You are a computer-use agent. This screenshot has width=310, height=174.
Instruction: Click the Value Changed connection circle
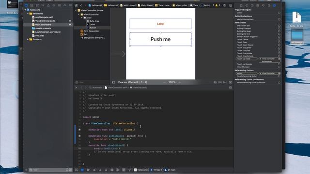(279, 67)
